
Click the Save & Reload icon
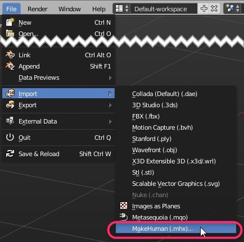pyautogui.click(x=10, y=153)
